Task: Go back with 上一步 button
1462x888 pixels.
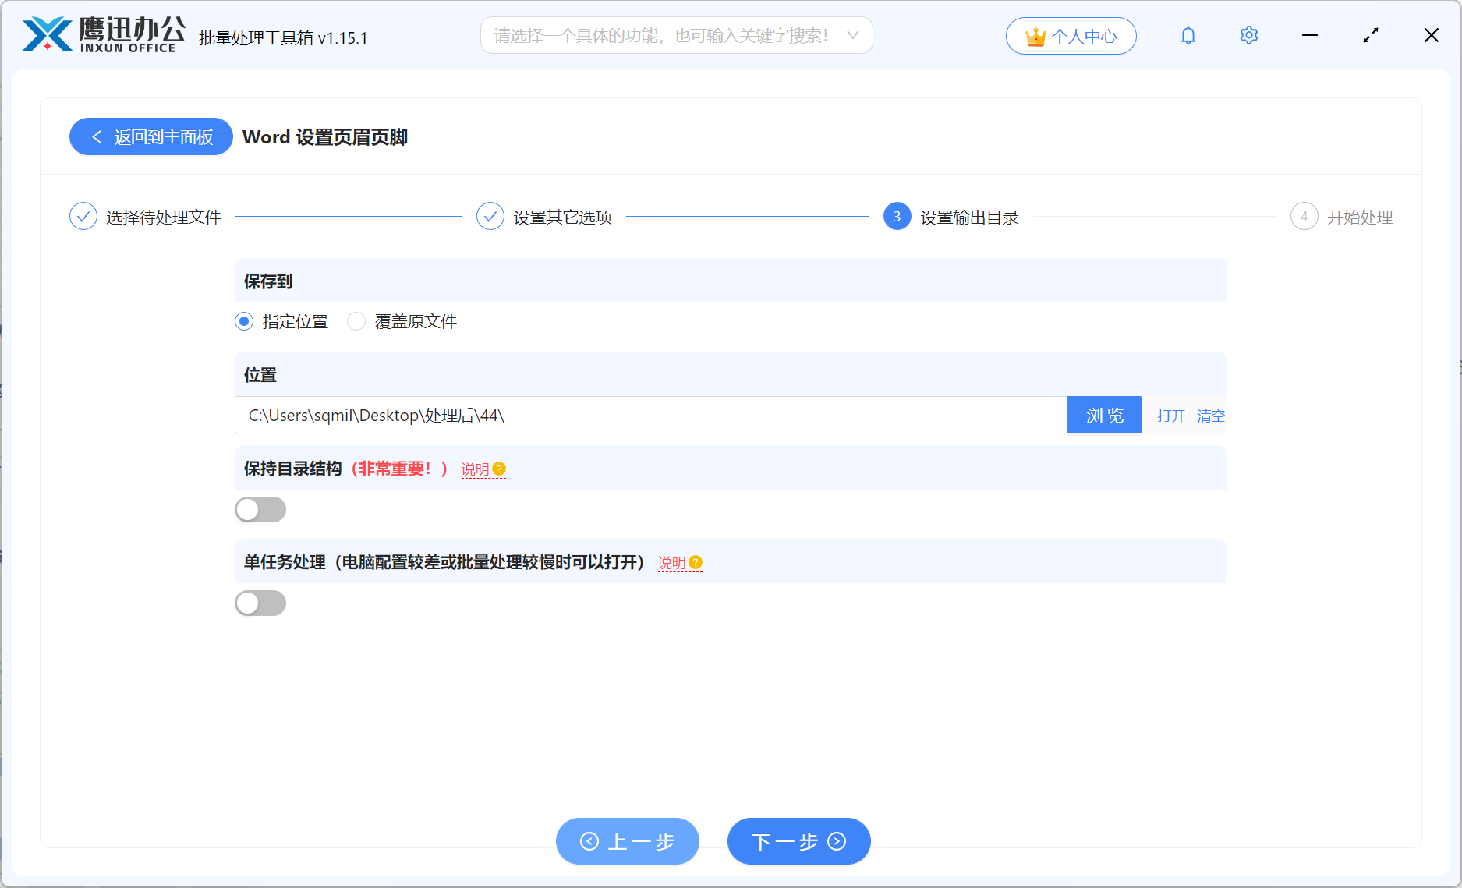Action: [x=628, y=841]
